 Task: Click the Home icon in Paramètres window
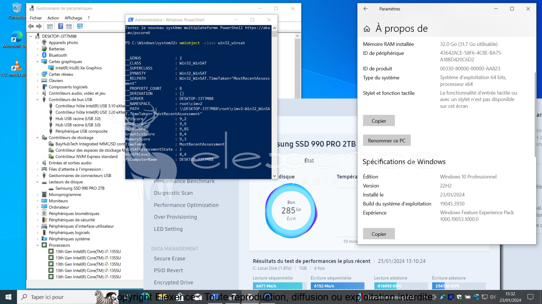pos(367,29)
